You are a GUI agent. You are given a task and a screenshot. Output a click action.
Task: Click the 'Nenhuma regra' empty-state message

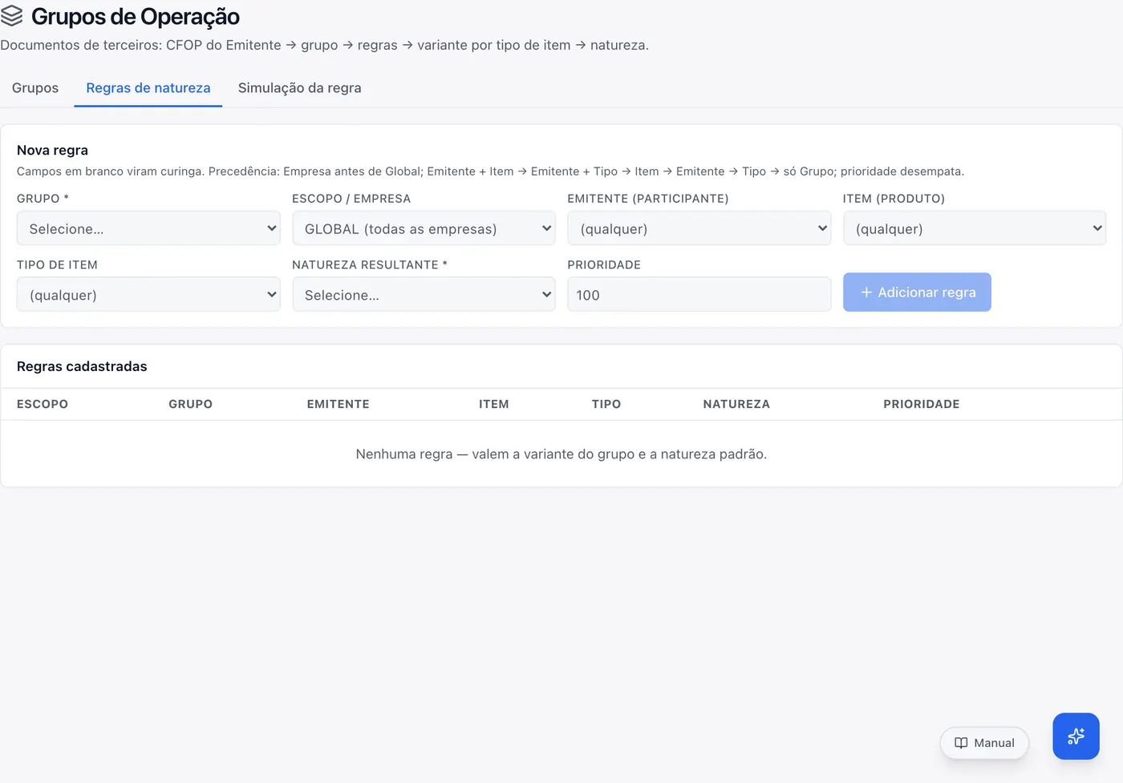(x=561, y=454)
